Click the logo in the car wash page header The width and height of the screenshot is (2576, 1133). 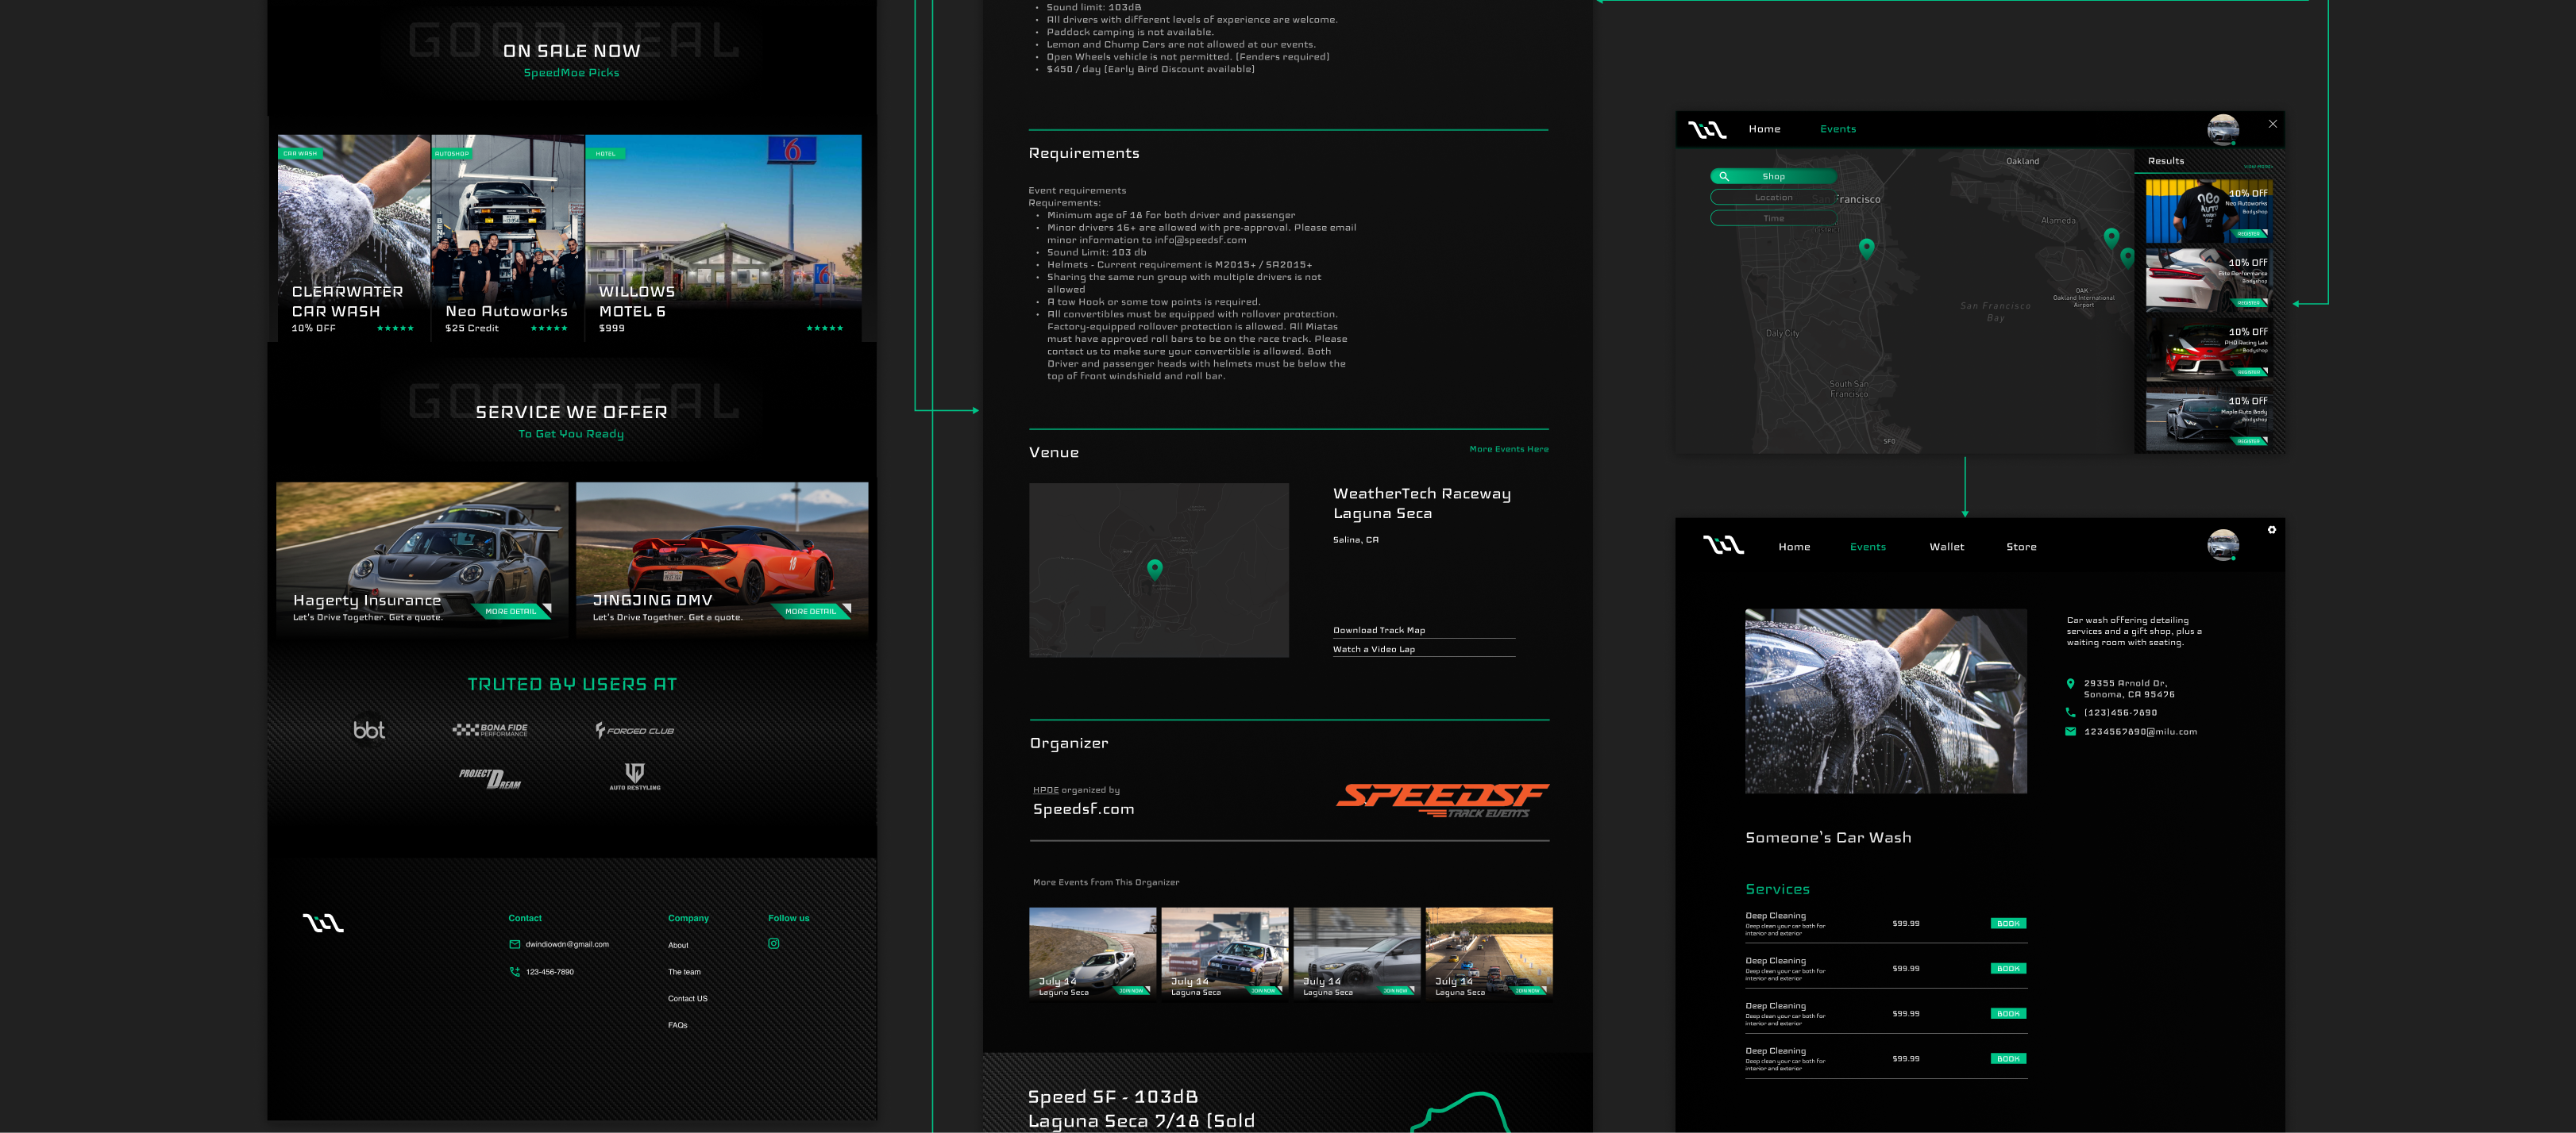1723,546
